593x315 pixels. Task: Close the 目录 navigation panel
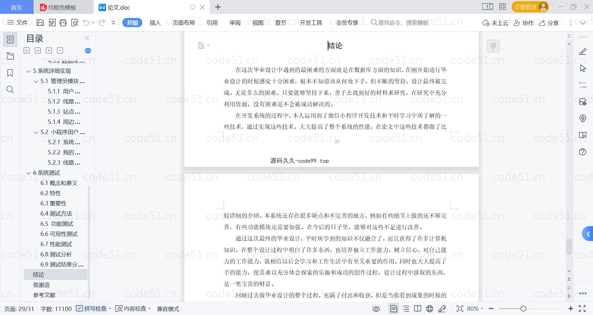(87, 38)
